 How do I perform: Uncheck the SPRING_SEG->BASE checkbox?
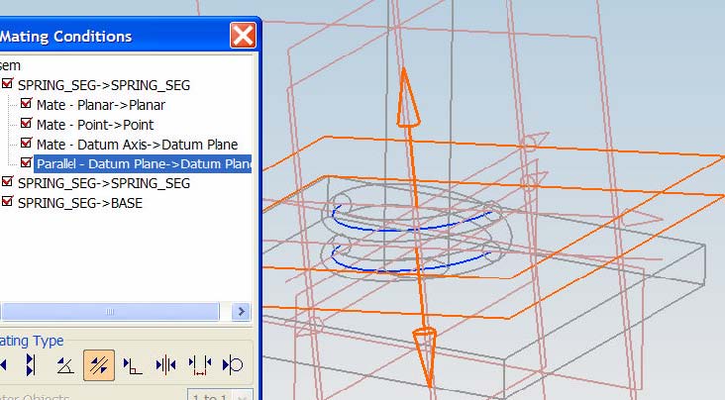coord(8,202)
